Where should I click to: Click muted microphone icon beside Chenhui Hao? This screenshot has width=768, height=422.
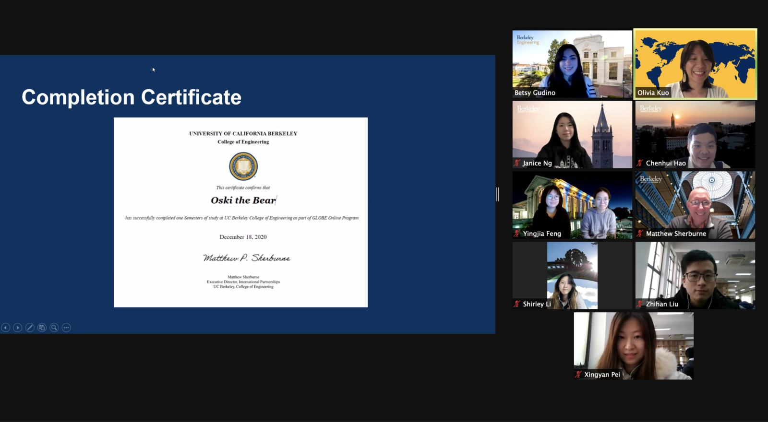(x=640, y=163)
